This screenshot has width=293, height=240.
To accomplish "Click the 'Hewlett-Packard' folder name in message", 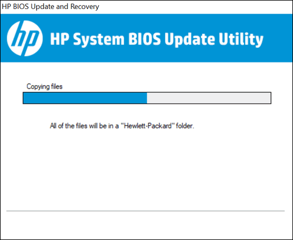I will click(x=146, y=126).
